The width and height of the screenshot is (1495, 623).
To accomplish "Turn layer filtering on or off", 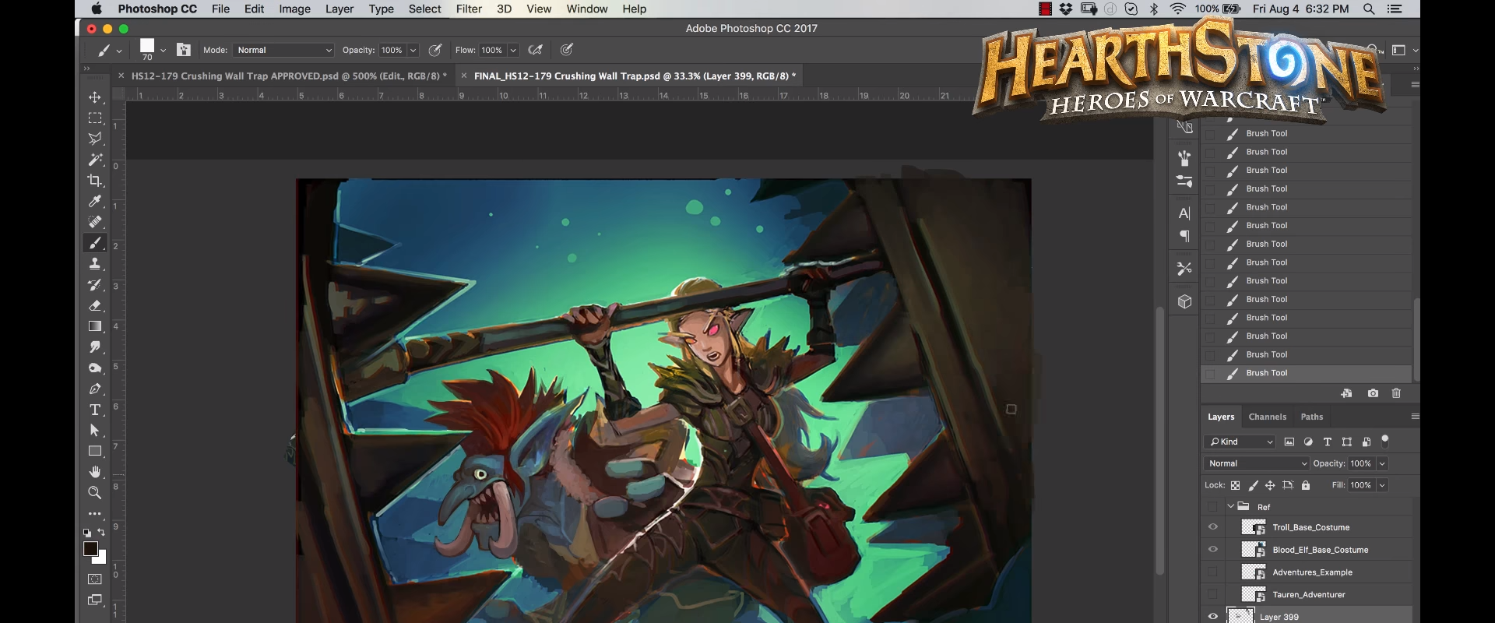I will coord(1385,441).
